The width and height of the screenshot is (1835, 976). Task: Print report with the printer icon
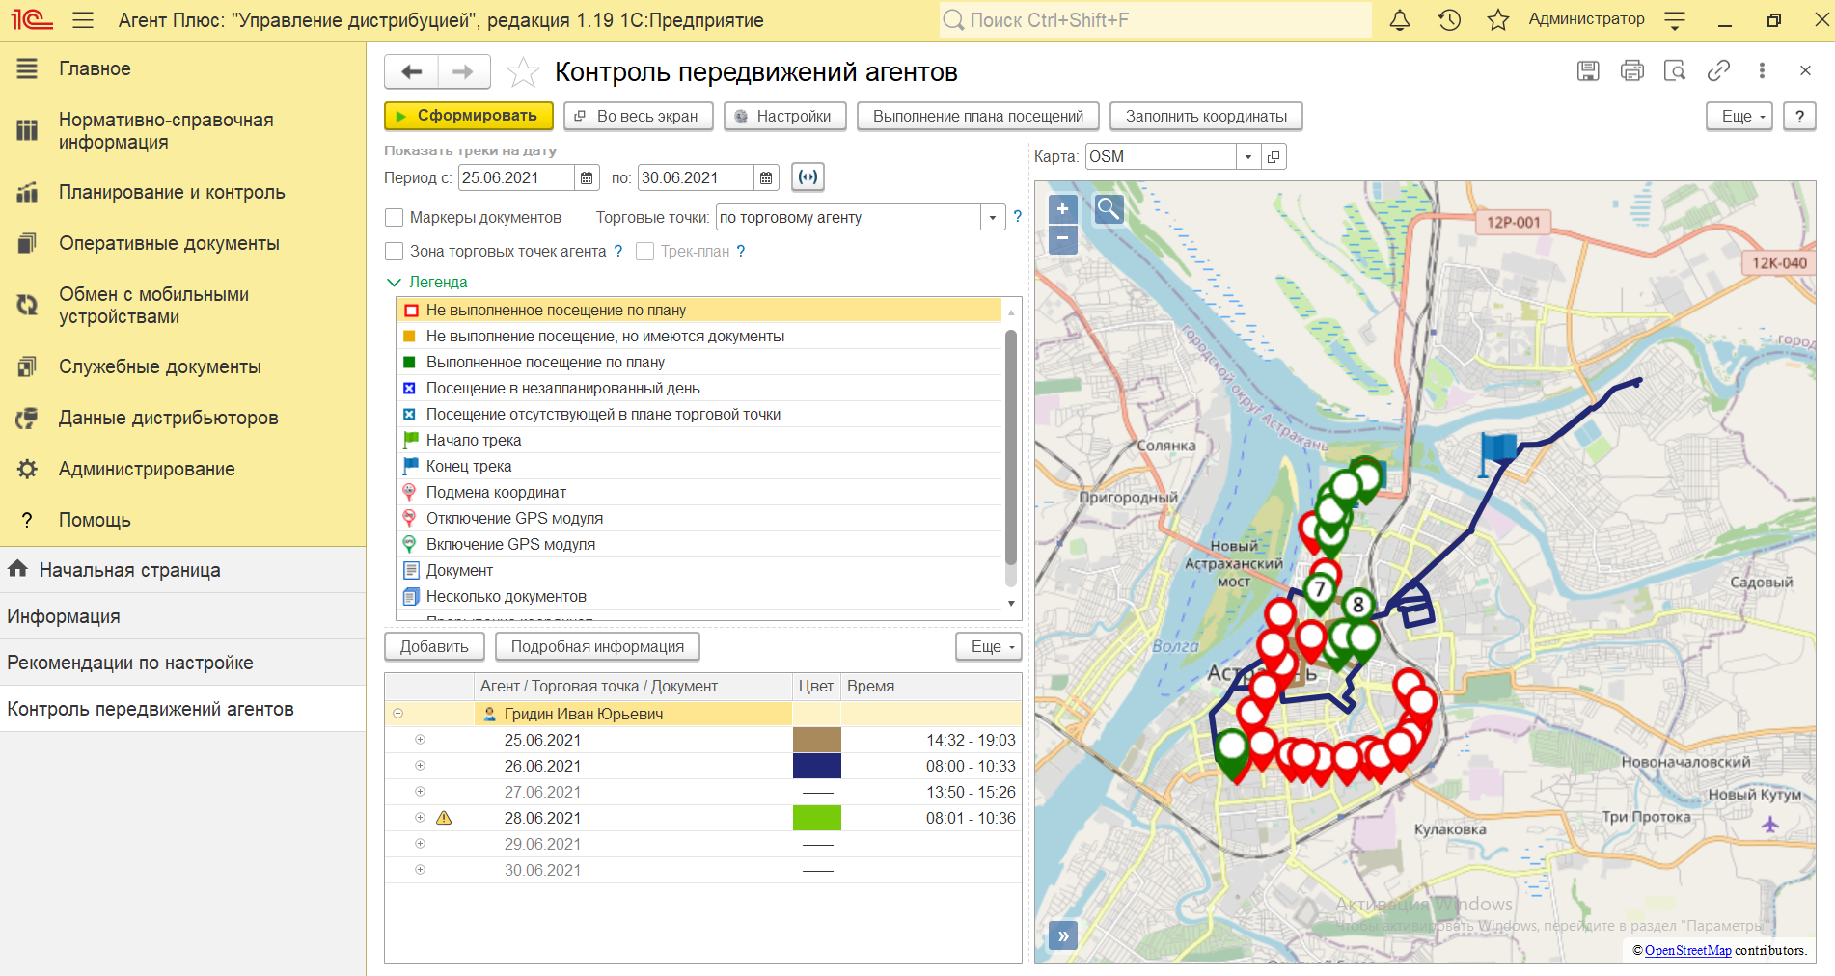1632,70
